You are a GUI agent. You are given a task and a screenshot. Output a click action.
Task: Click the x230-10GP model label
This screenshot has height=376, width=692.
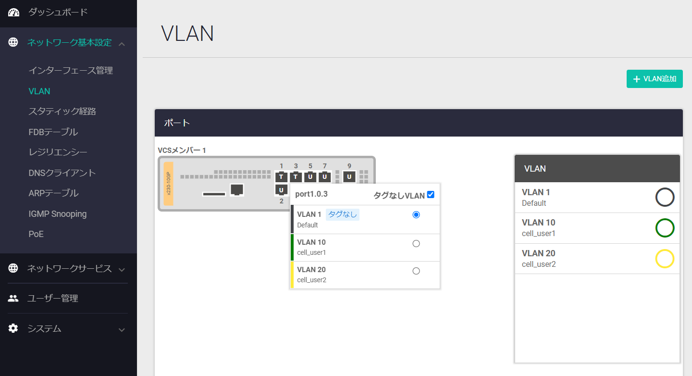(168, 184)
